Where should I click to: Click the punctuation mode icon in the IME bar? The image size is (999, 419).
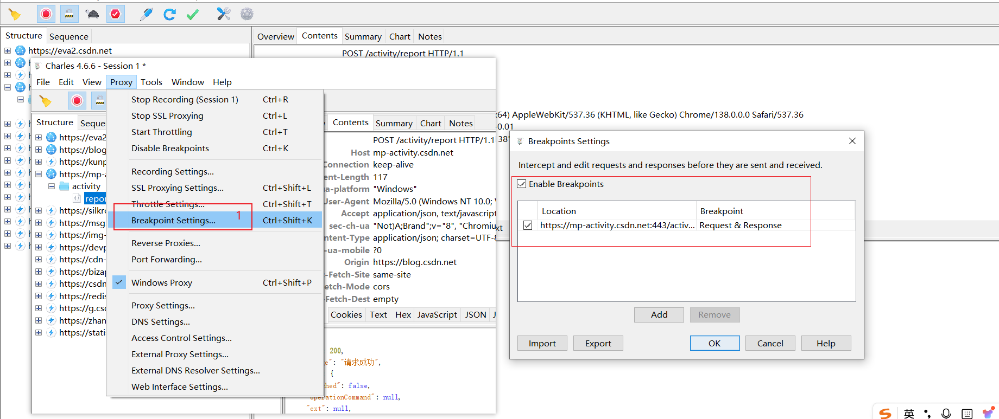tap(927, 414)
